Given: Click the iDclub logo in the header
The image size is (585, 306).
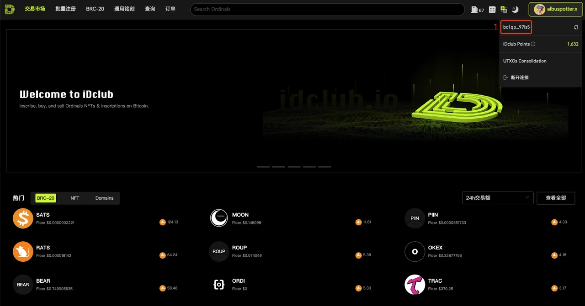Looking at the screenshot, I should [x=10, y=9].
